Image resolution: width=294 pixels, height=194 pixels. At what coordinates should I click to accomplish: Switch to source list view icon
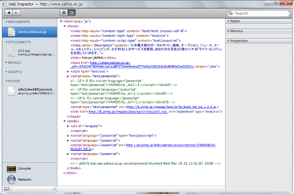pyautogui.click(x=64, y=13)
